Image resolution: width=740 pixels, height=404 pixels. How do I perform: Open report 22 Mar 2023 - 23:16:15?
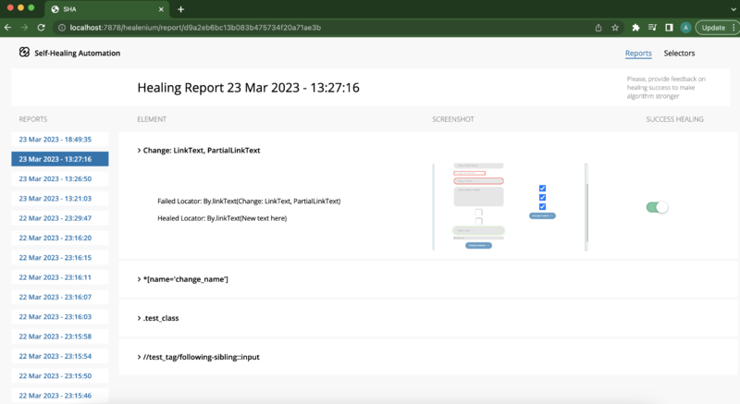click(60, 258)
